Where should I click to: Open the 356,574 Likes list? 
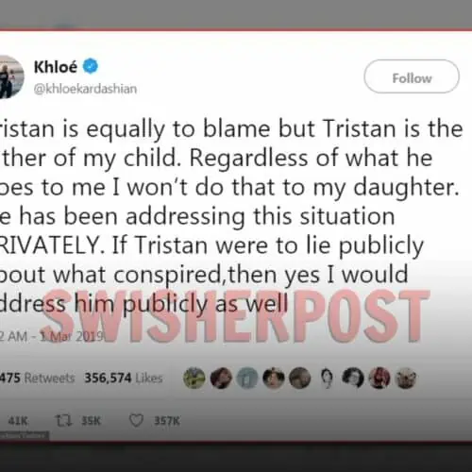coord(124,378)
